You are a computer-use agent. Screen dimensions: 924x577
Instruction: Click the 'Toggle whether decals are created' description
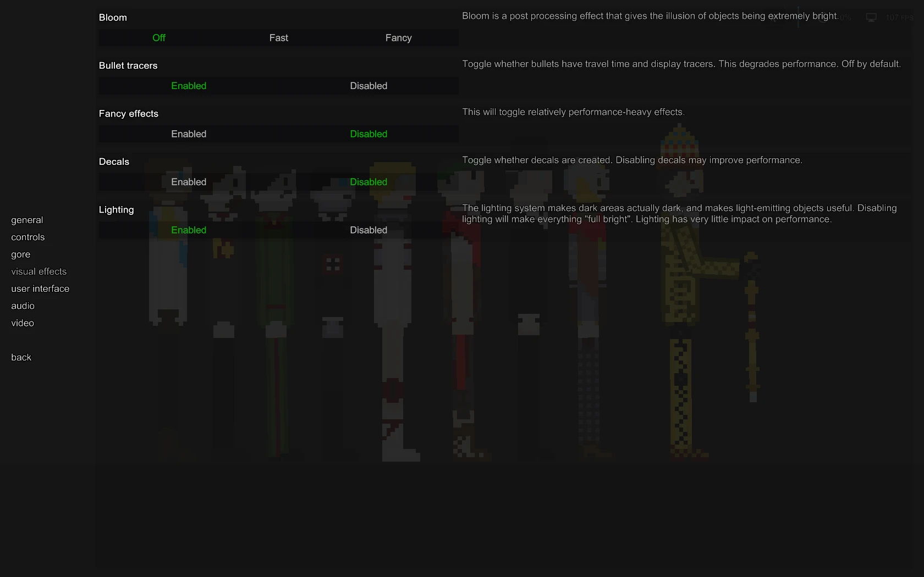click(x=632, y=160)
